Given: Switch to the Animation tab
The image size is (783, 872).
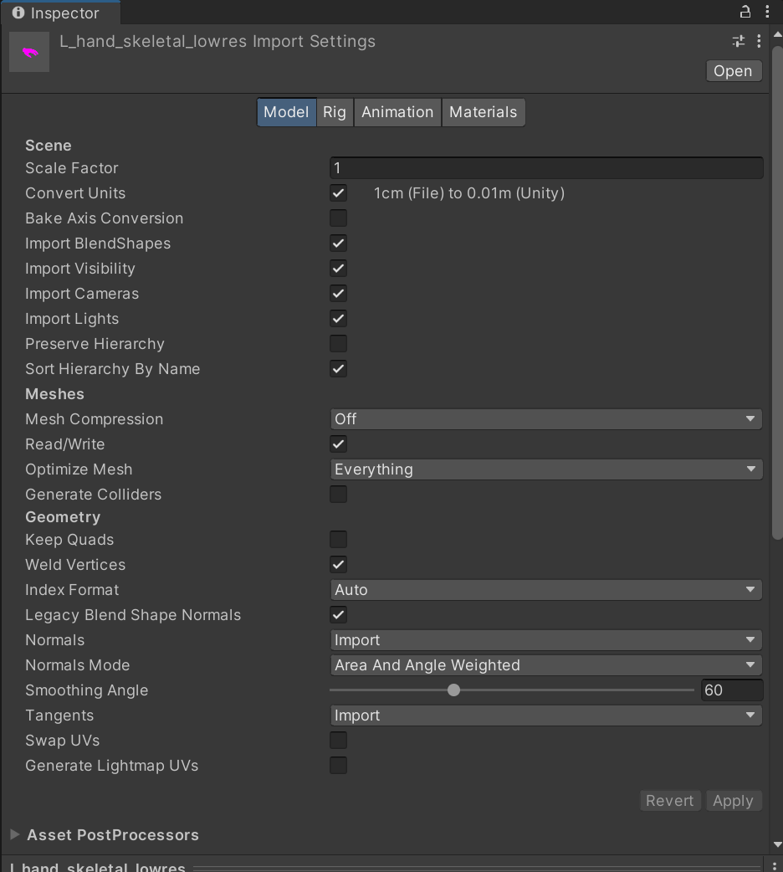Looking at the screenshot, I should tap(397, 112).
